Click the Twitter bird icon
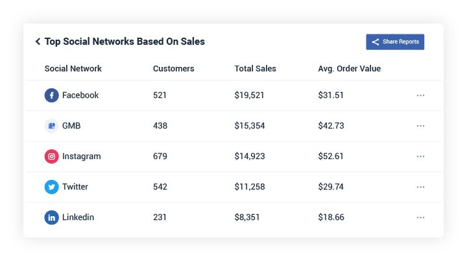This screenshot has width=467, height=261. [x=51, y=187]
